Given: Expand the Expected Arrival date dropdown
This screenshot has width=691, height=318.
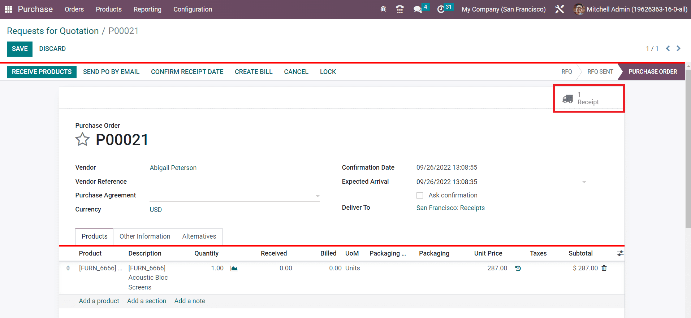Looking at the screenshot, I should pos(584,182).
